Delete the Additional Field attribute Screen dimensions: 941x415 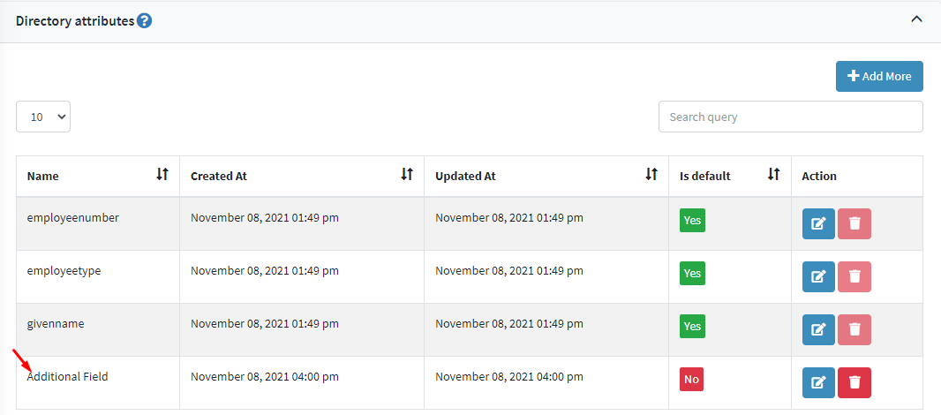coord(854,382)
